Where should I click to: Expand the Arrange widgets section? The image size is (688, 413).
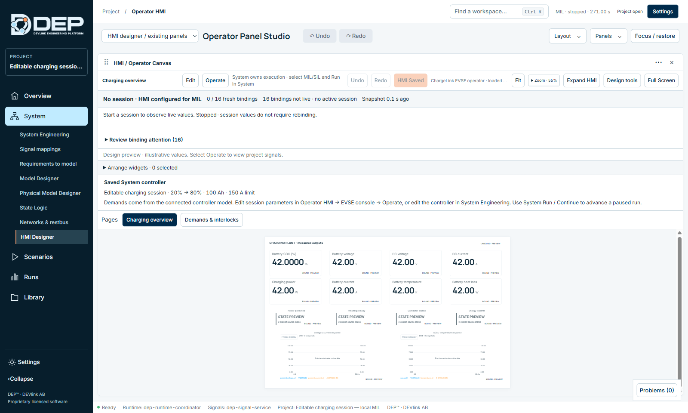tap(140, 168)
